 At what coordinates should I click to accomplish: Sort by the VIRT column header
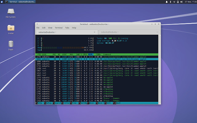click(64, 54)
